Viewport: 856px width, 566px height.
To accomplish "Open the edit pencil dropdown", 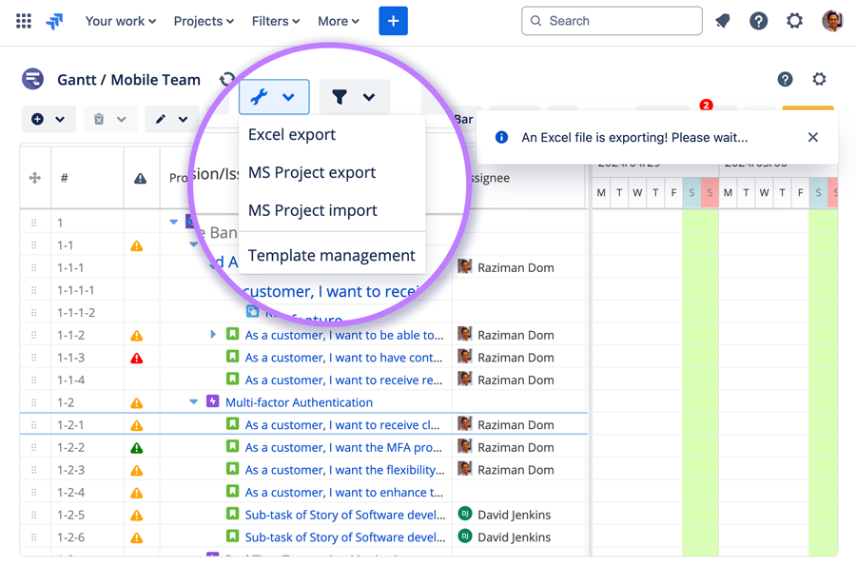I will [171, 119].
